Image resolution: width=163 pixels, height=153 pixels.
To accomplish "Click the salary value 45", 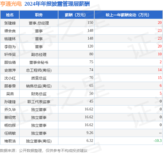I will pyautogui.click(x=91, y=101).
